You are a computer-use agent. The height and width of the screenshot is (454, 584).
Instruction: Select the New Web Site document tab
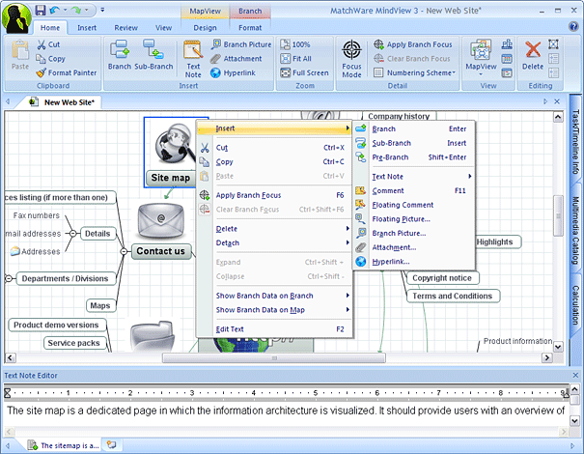64,102
